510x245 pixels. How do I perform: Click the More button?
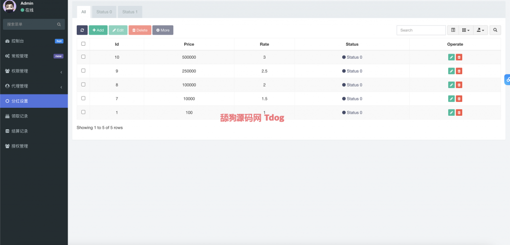[163, 30]
